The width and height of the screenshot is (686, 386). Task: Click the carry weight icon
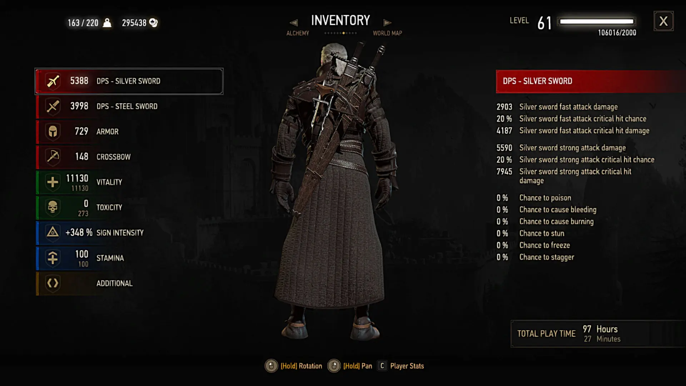pos(107,23)
